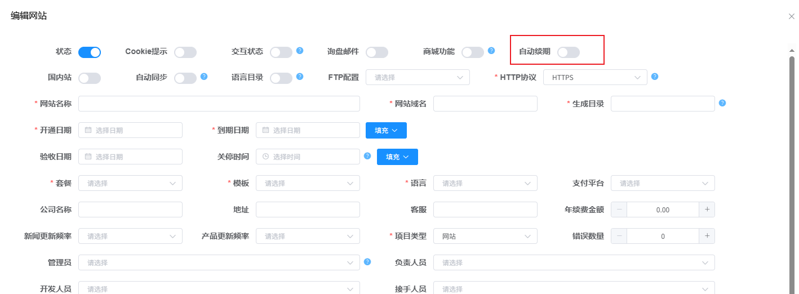This screenshot has width=799, height=294.
Task: Click the help icon next to 自动同步
Action: click(204, 76)
